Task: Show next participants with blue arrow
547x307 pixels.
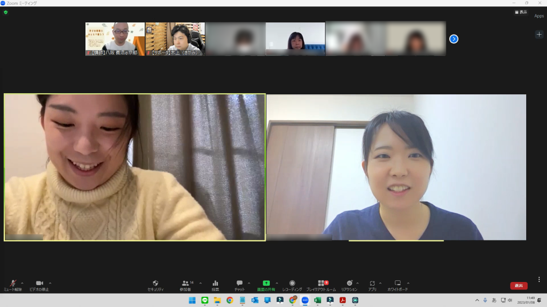Action: [454, 39]
